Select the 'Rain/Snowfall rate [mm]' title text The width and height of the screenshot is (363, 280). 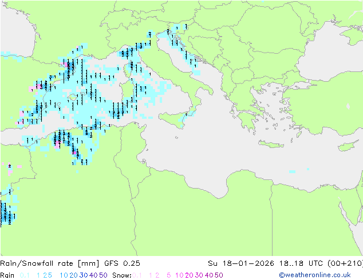(x=50, y=263)
